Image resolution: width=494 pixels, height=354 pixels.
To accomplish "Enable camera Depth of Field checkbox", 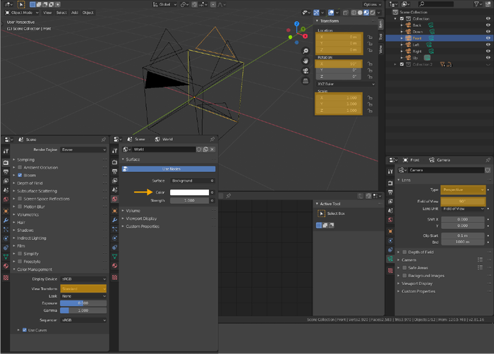I will click(x=404, y=252).
